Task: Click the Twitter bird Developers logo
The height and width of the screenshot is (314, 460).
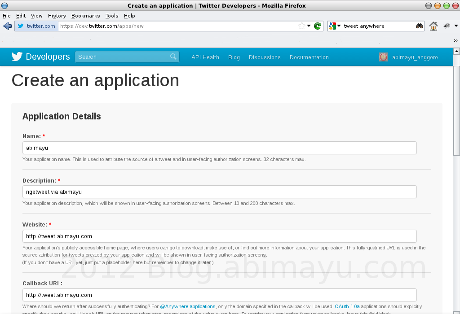Action: pyautogui.click(x=17, y=57)
